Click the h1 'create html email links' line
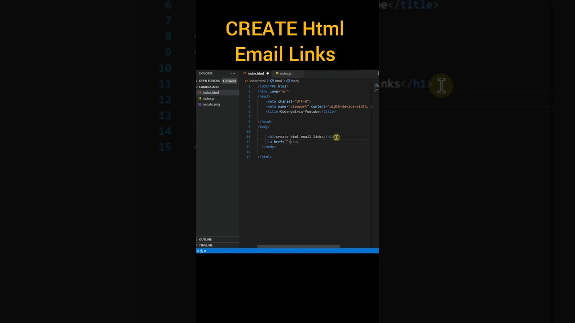The width and height of the screenshot is (575, 323). (301, 137)
